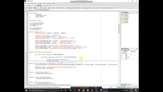Image resolution: width=163 pixels, height=92 pixels.
Task: Insert the Internal Function snippet
Action: (60, 8)
